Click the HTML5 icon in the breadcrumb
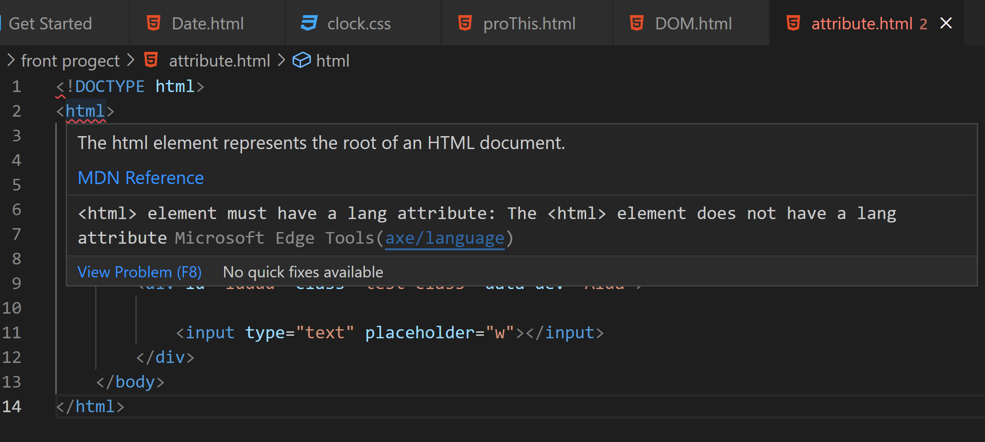985x442 pixels. pos(151,60)
